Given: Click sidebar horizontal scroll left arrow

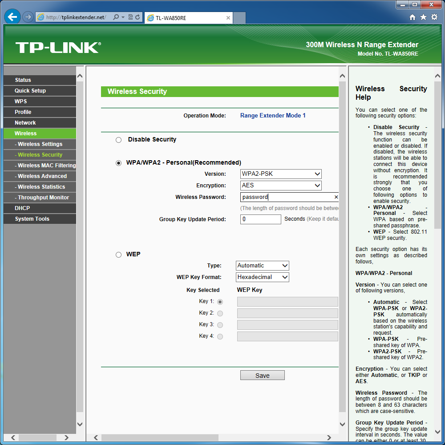Looking at the screenshot, I should coord(13,437).
